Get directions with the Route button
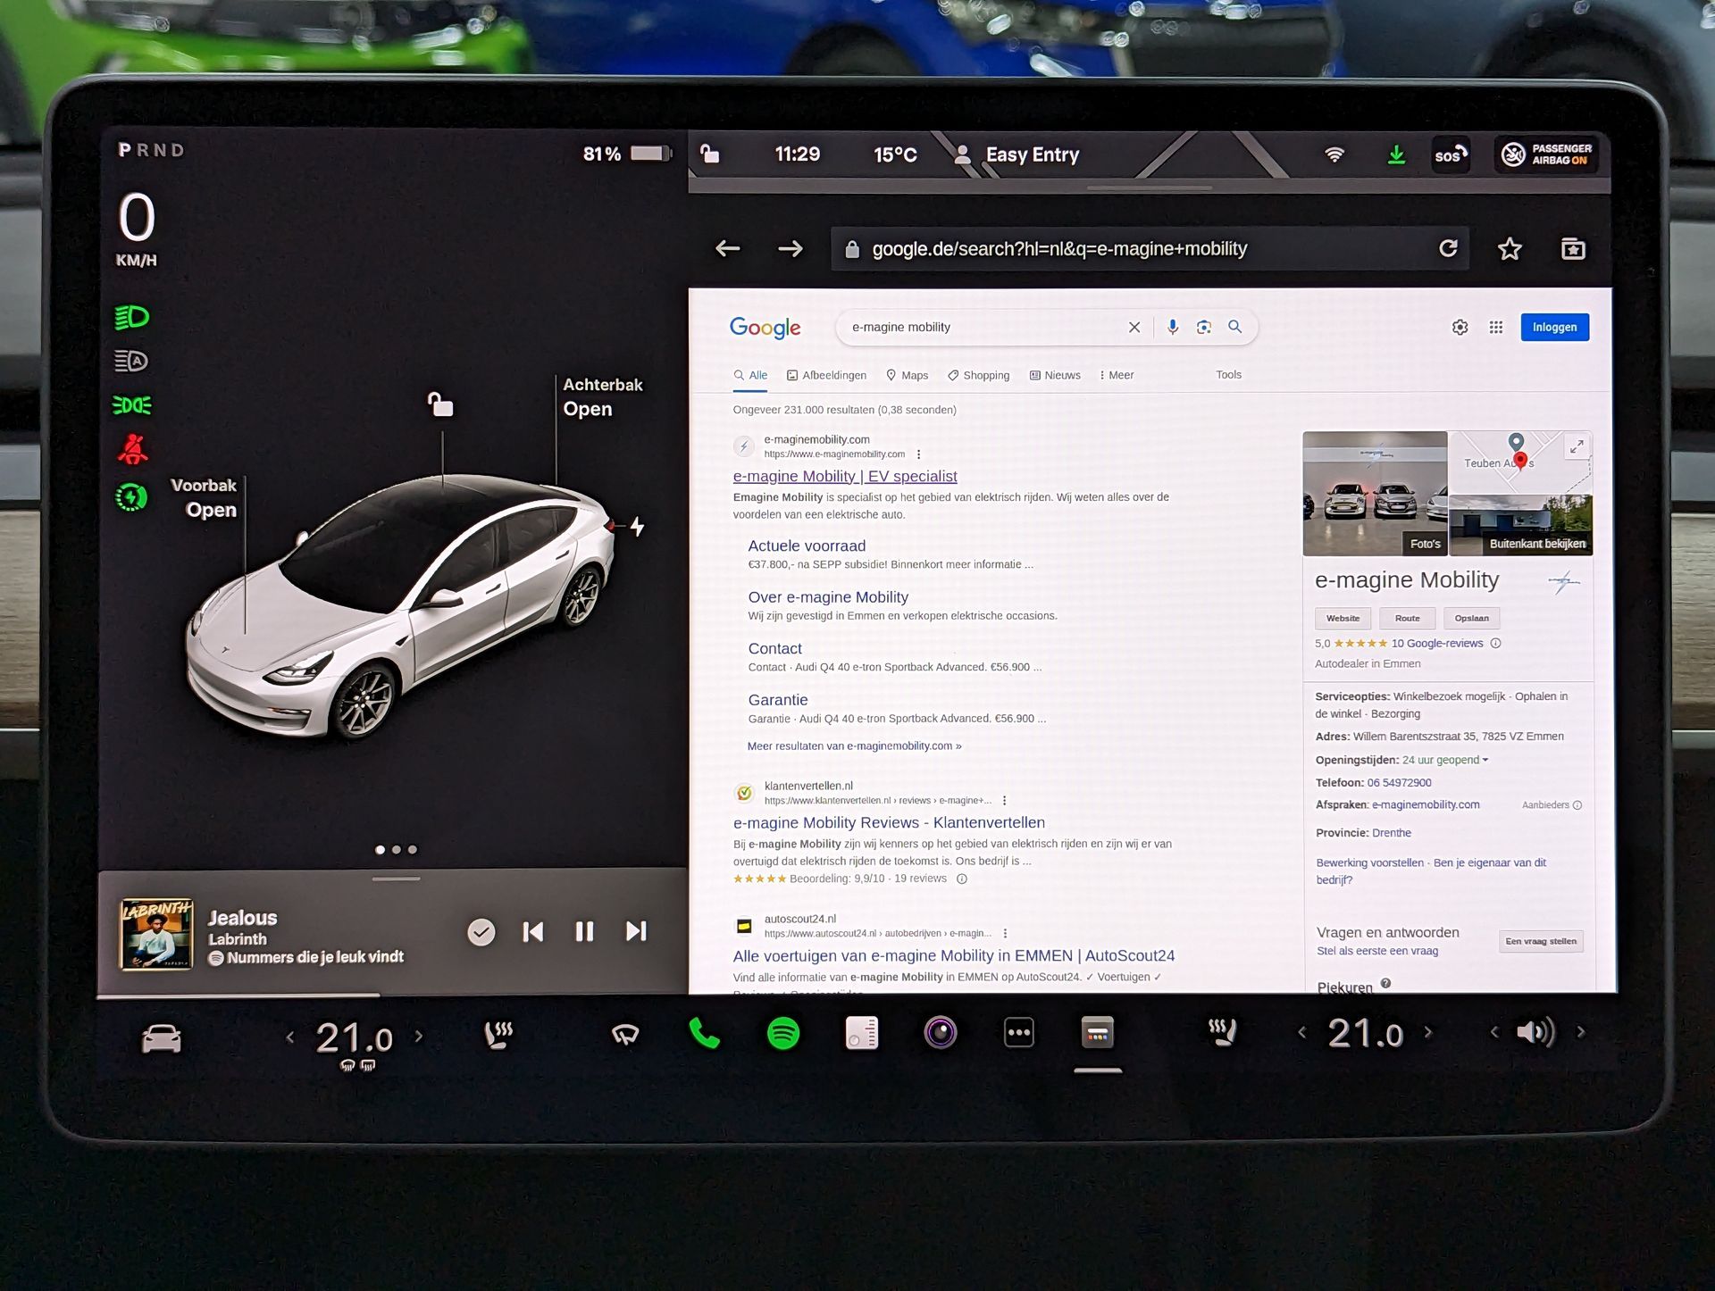The width and height of the screenshot is (1715, 1291). click(1407, 619)
